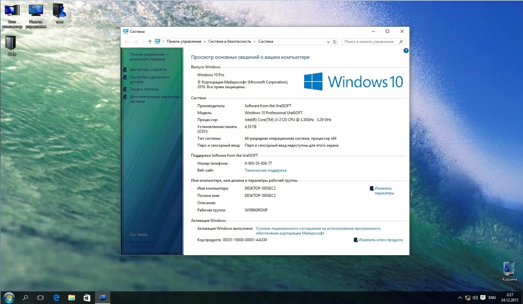Click Изменить ключ продукта
This screenshot has height=304, width=523.
click(380, 240)
